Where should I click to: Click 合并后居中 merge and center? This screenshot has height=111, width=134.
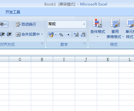(x=28, y=34)
